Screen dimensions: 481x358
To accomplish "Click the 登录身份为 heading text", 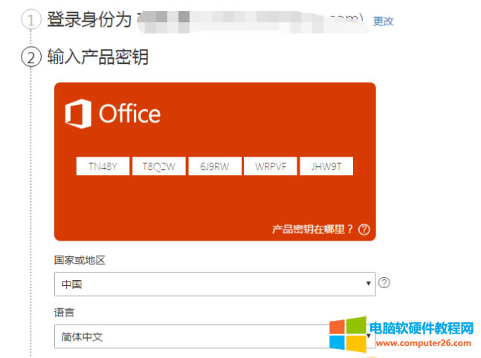I will pos(89,20).
